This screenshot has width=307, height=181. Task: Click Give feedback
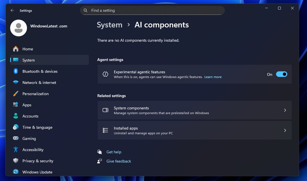[118, 161]
